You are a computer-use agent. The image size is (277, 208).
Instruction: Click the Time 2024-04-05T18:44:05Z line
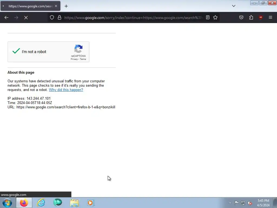30,103
